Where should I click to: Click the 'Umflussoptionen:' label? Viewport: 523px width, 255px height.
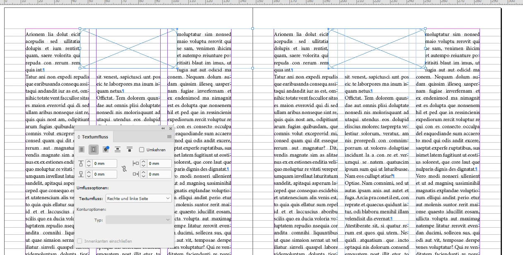point(93,188)
